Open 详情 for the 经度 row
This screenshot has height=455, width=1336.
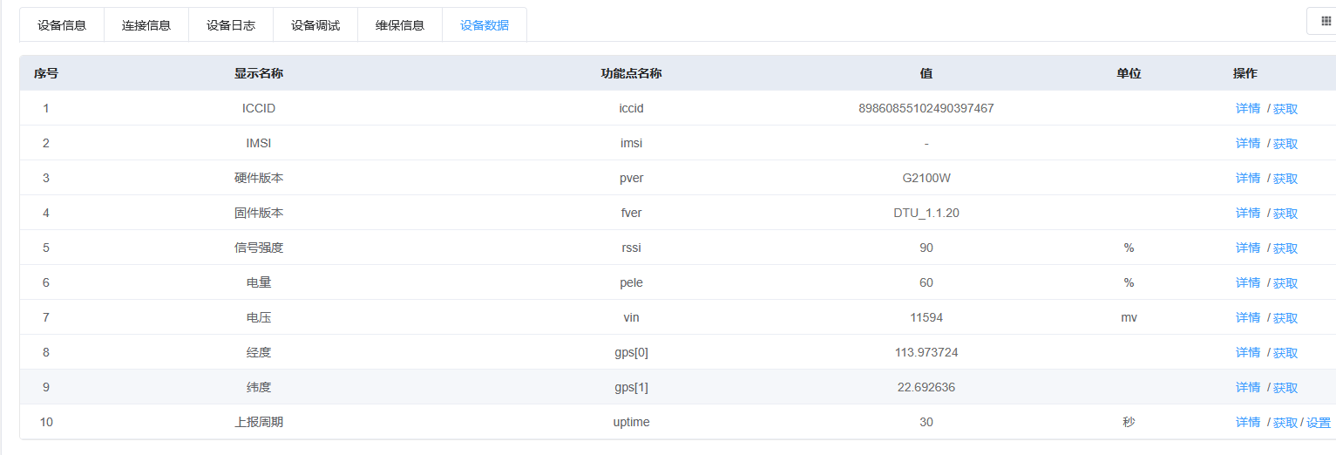(1248, 352)
